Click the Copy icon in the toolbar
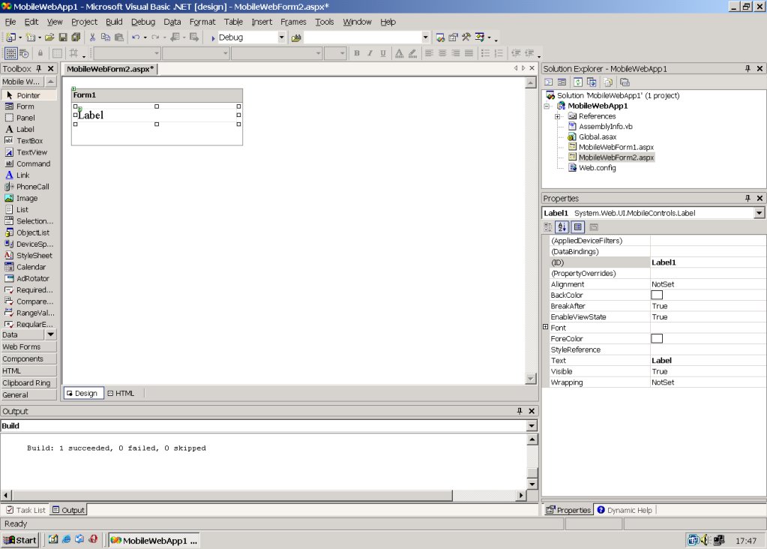This screenshot has width=767, height=549. tap(106, 37)
